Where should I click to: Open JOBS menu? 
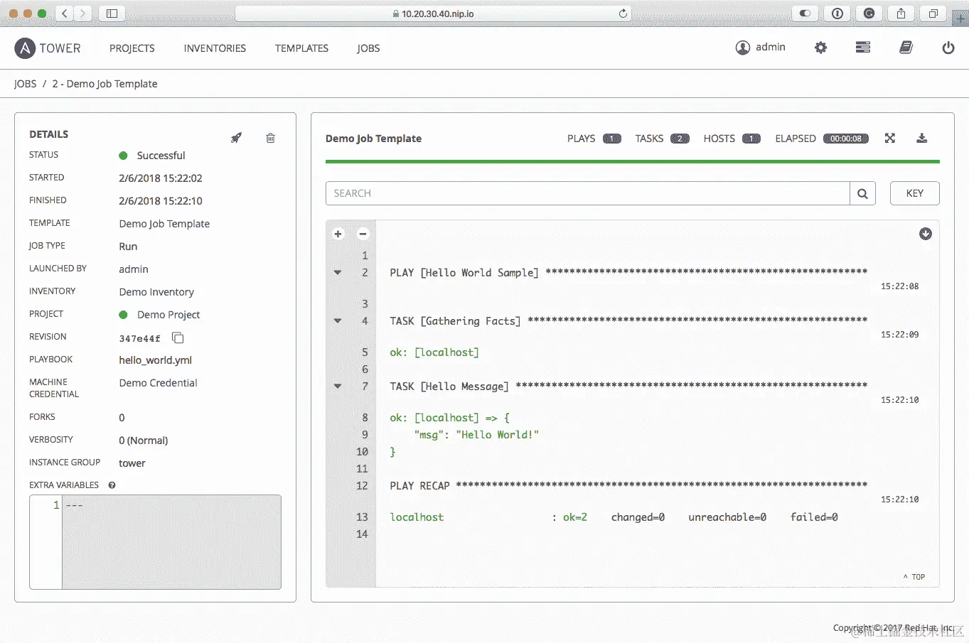tap(368, 48)
